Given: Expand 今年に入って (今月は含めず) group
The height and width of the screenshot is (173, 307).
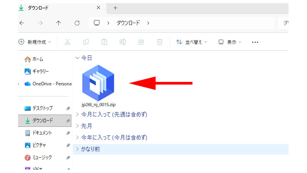Looking at the screenshot, I should [x=78, y=138].
